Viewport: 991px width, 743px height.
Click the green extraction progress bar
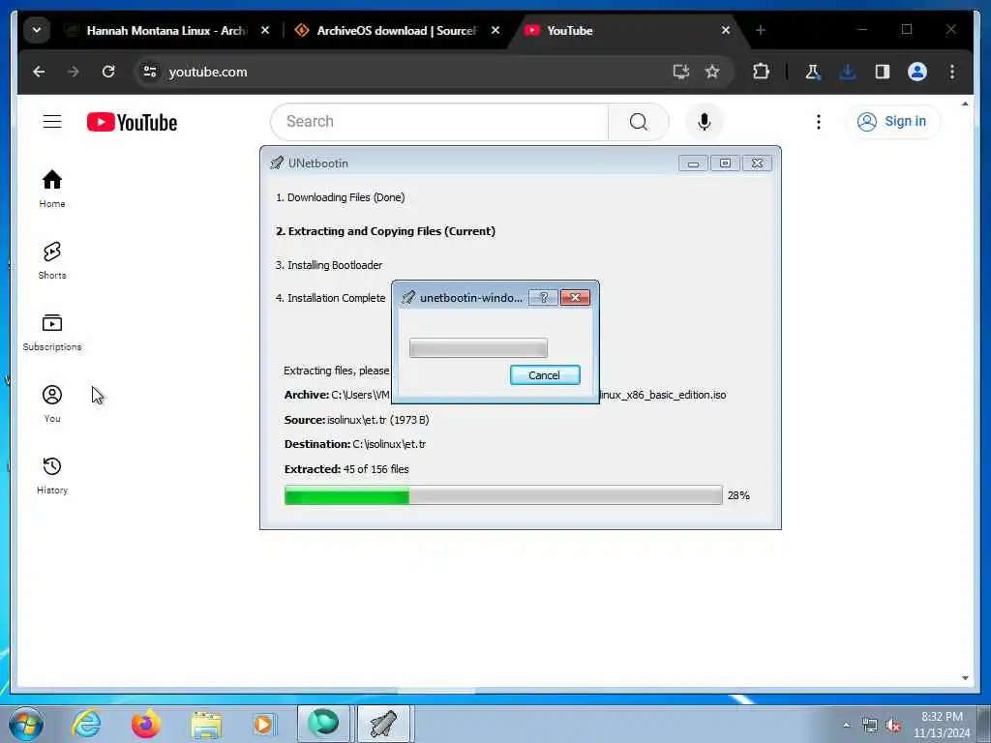coord(503,495)
